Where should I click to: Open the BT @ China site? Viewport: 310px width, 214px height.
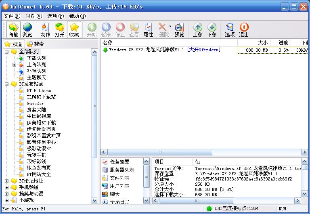click(x=39, y=90)
